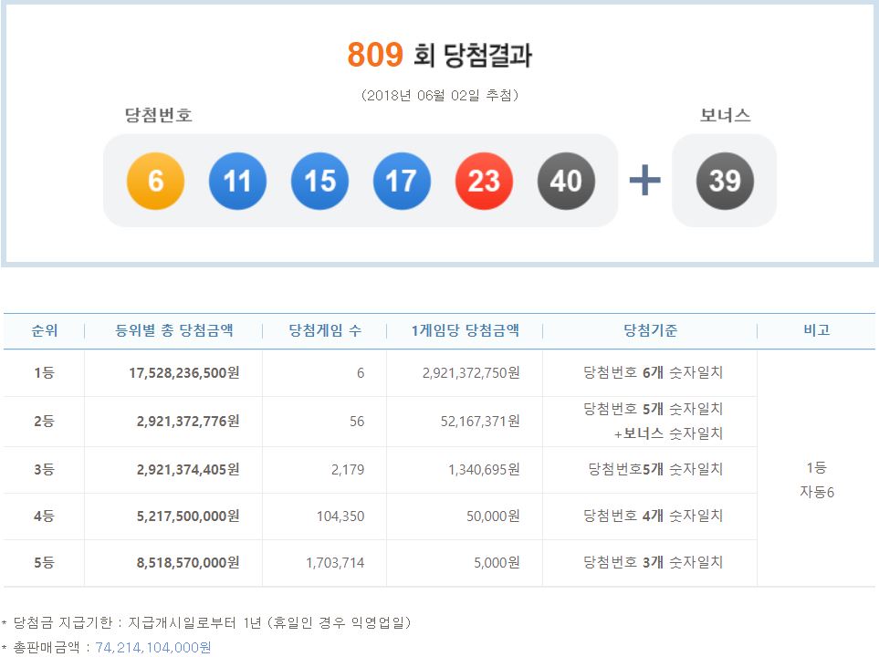This screenshot has height=657, width=879.
Task: Click the plus sign before bonus ball
Action: click(x=644, y=181)
